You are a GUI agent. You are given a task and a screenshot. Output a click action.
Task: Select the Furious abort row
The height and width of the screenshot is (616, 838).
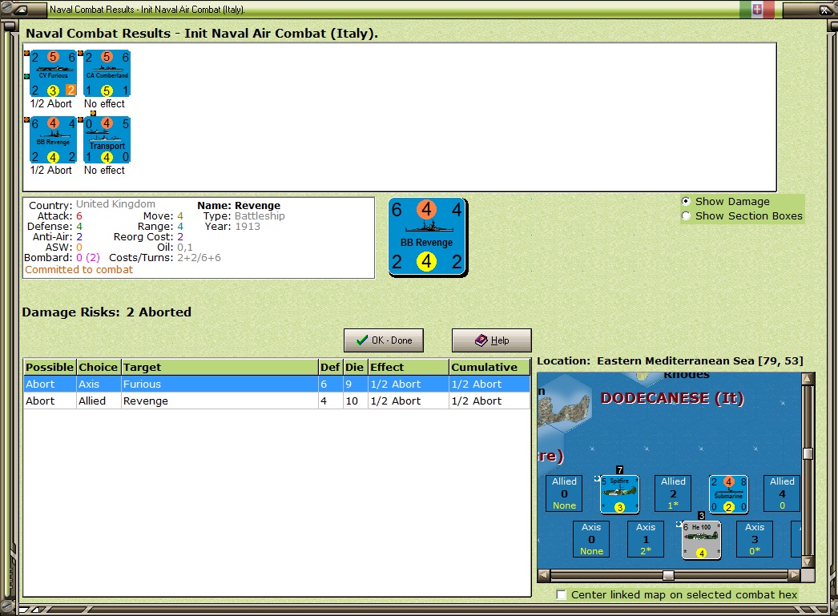[x=277, y=384]
